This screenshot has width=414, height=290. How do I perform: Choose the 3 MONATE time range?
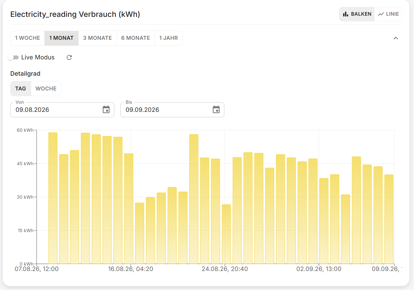point(97,38)
